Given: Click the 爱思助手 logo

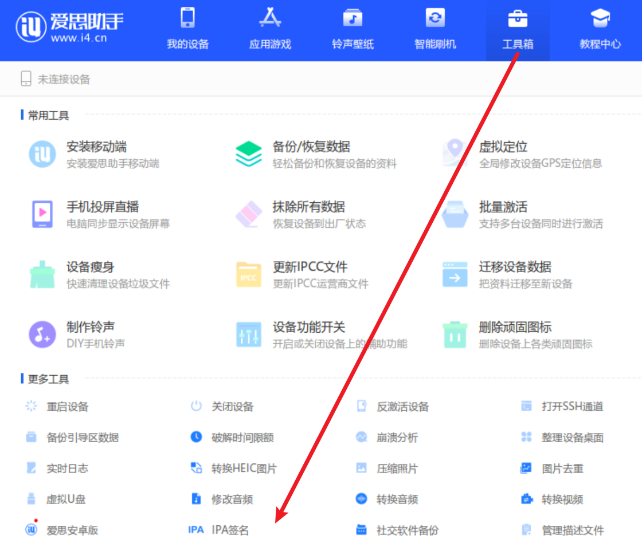Looking at the screenshot, I should 69,27.
